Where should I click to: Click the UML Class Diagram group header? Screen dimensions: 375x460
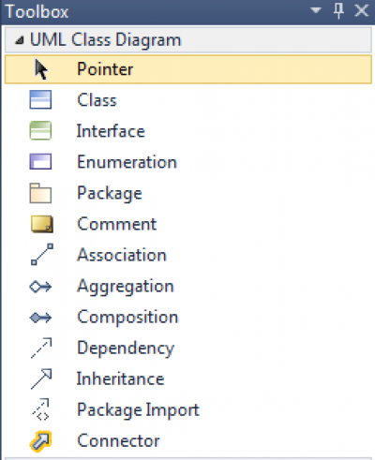click(188, 40)
